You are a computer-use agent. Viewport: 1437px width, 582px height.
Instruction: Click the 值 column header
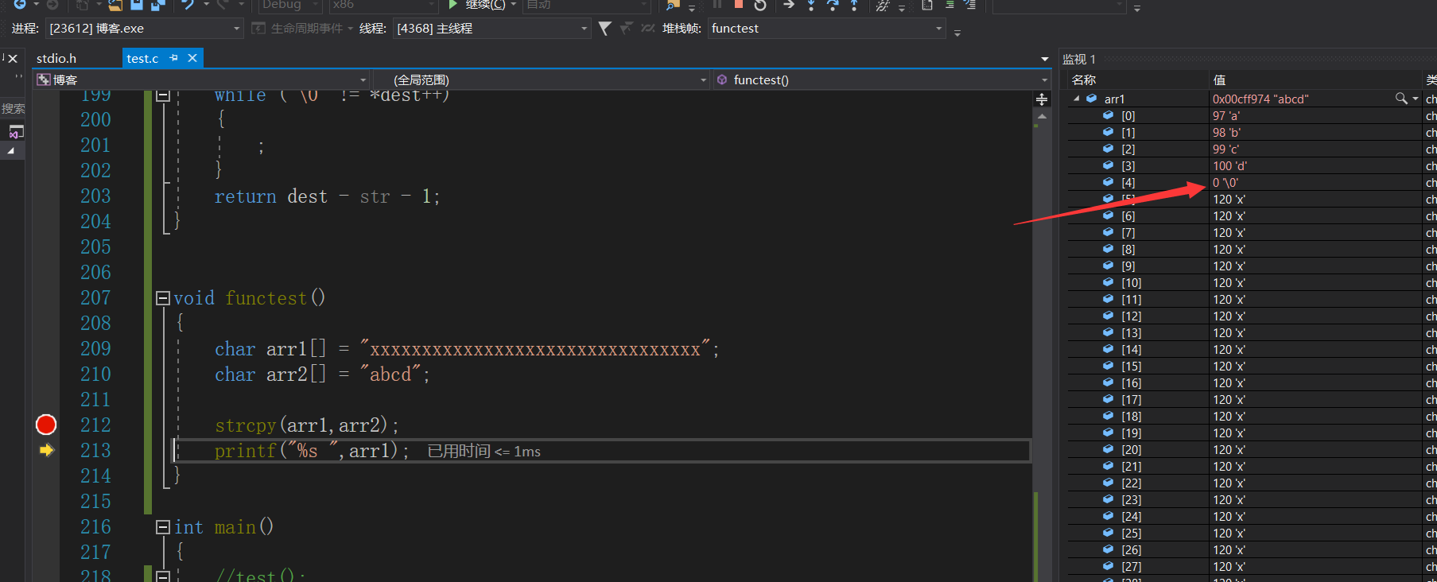[1219, 80]
